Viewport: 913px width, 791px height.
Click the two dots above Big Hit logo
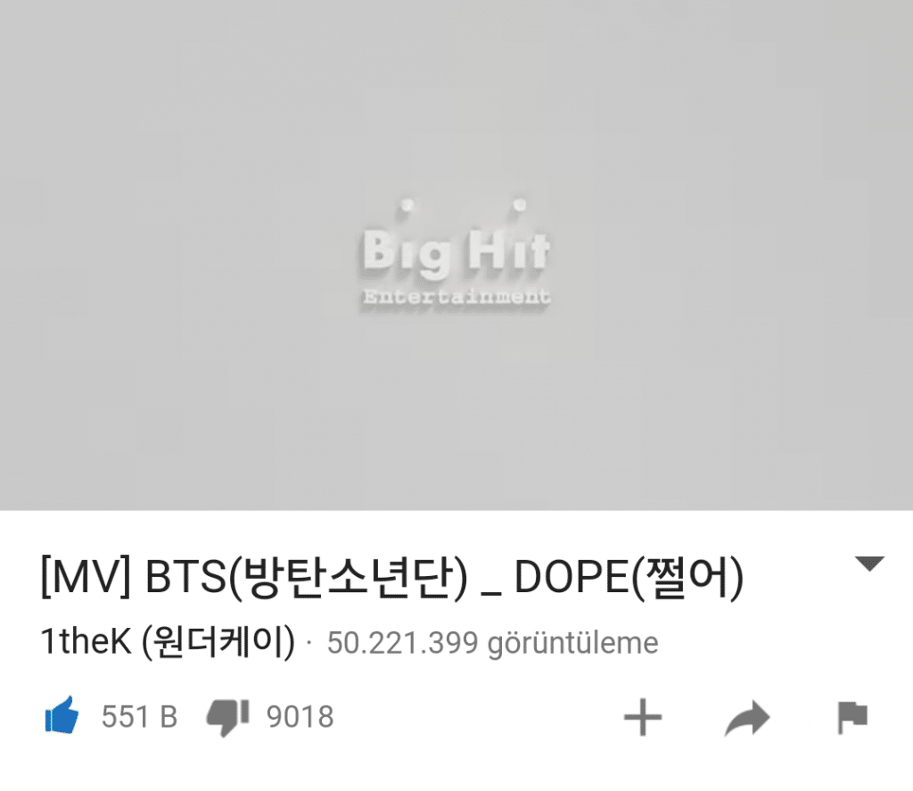[464, 204]
